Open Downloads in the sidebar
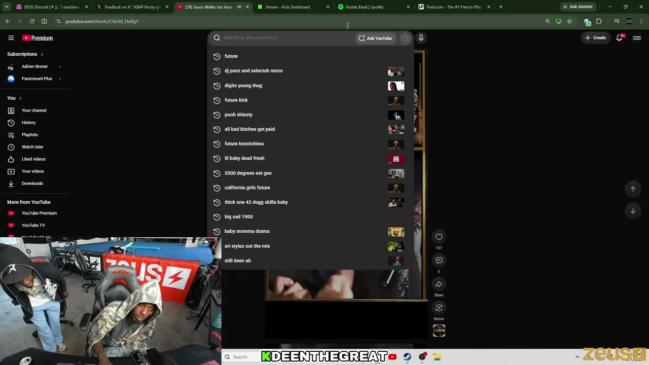Viewport: 649px width, 365px height. point(35,184)
